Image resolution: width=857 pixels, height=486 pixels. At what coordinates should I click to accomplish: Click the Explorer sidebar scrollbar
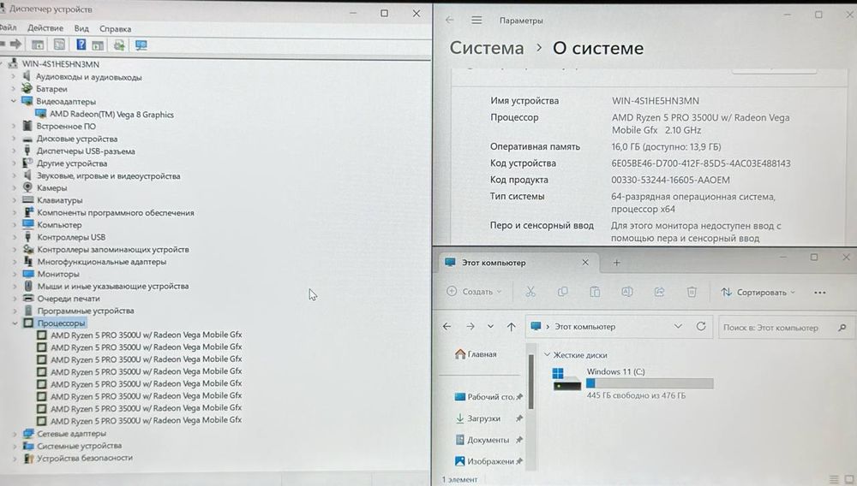pos(530,382)
